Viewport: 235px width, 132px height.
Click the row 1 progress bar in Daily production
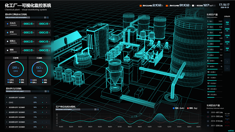[x=215, y=24]
